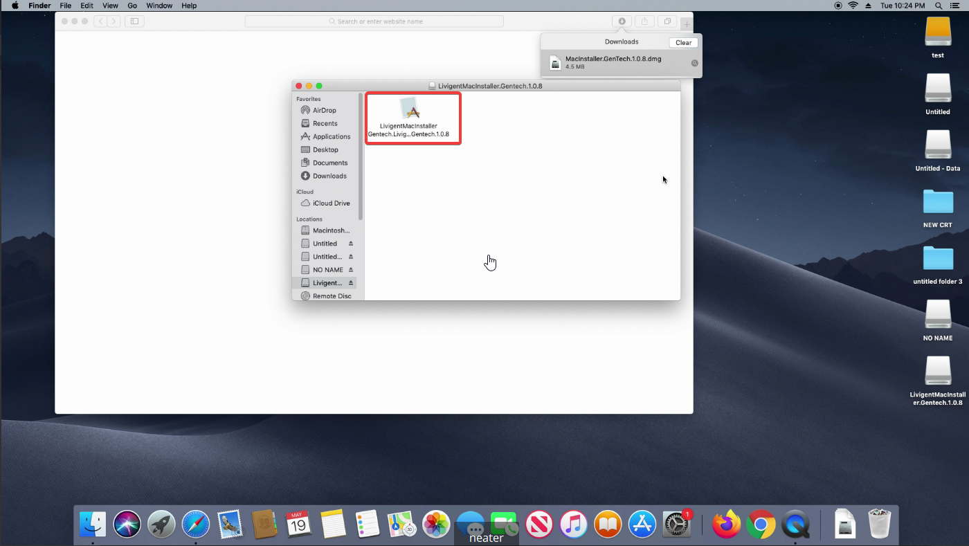The height and width of the screenshot is (546, 969).
Task: Open Desktop folder from the Finder sidebar
Action: pos(324,149)
